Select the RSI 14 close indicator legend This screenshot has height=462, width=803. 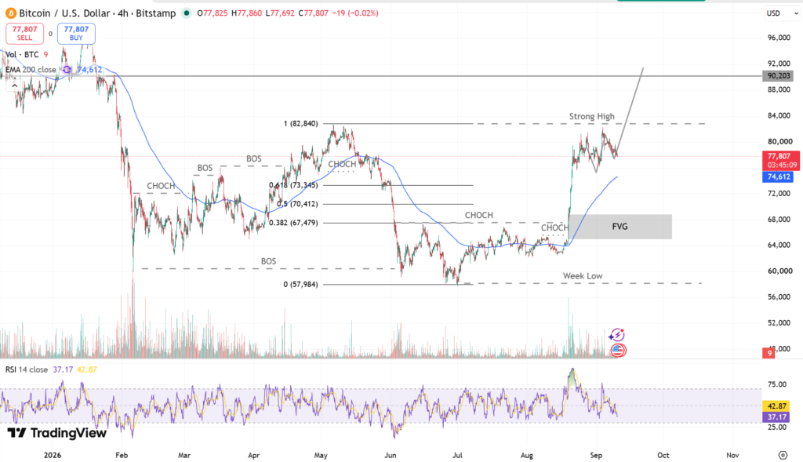27,369
